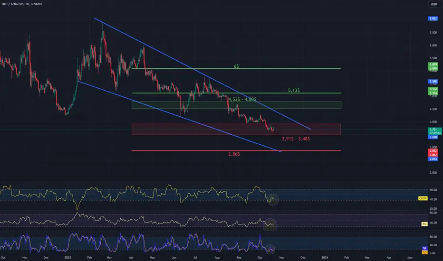
Task: Select the countdown timer 07:49:16 tag
Action: (434, 133)
